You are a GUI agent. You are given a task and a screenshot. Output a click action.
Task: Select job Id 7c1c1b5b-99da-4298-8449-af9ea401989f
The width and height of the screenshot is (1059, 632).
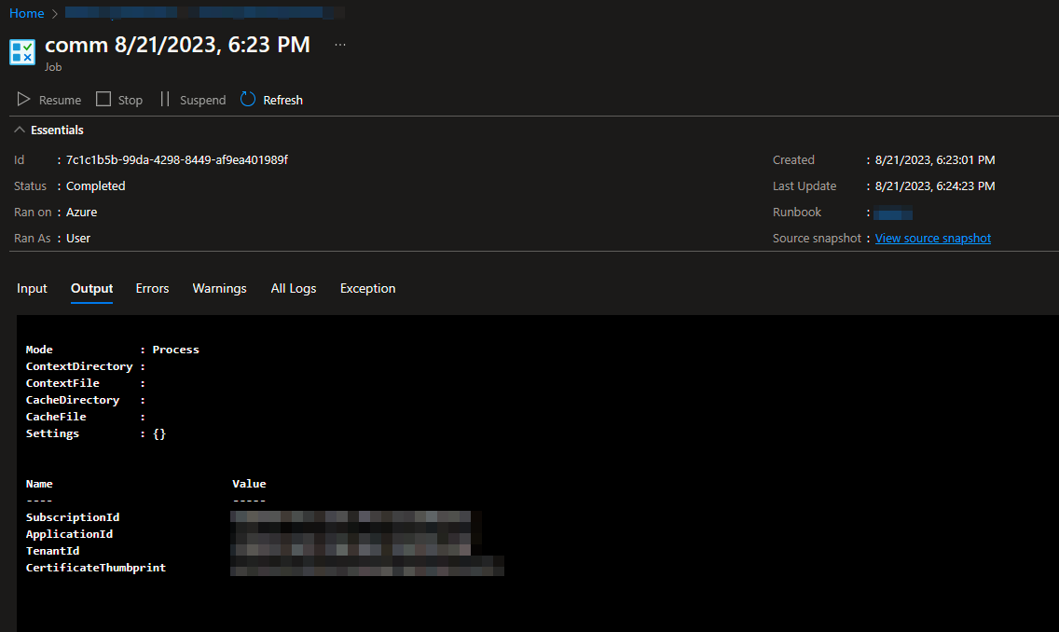coord(177,160)
